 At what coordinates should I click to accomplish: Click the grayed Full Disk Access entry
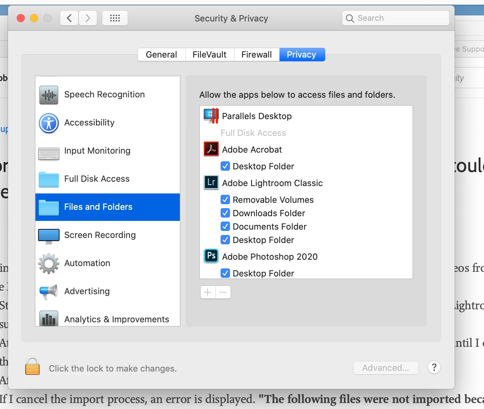click(x=253, y=133)
